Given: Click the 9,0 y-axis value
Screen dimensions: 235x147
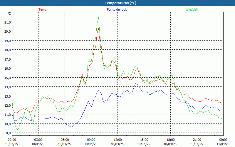Looking at the screenshot, I should [8, 133].
